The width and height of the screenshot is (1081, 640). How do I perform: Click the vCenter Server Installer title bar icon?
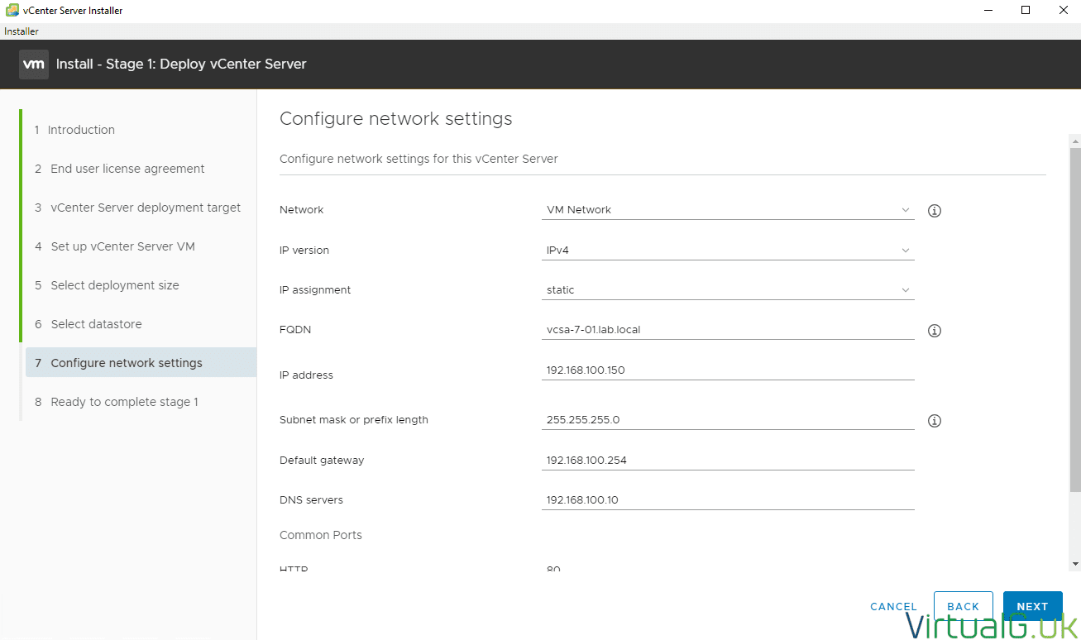(12, 10)
